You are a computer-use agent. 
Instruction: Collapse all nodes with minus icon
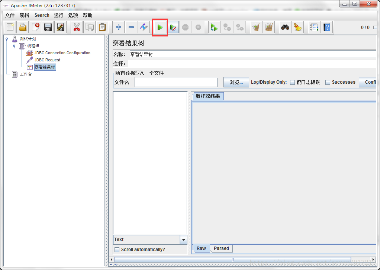131,27
